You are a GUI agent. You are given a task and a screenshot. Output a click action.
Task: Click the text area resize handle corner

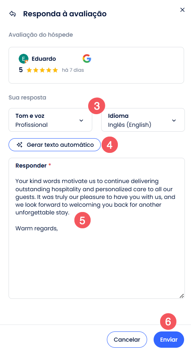182,296
